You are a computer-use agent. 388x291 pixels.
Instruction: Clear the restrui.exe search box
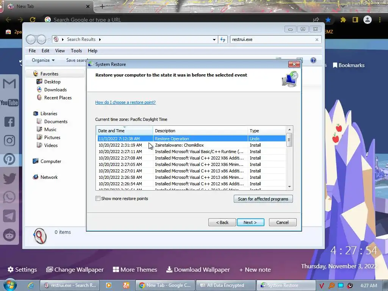[x=317, y=39]
